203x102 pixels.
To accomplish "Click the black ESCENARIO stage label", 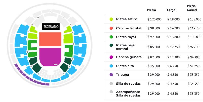I will (51, 27).
